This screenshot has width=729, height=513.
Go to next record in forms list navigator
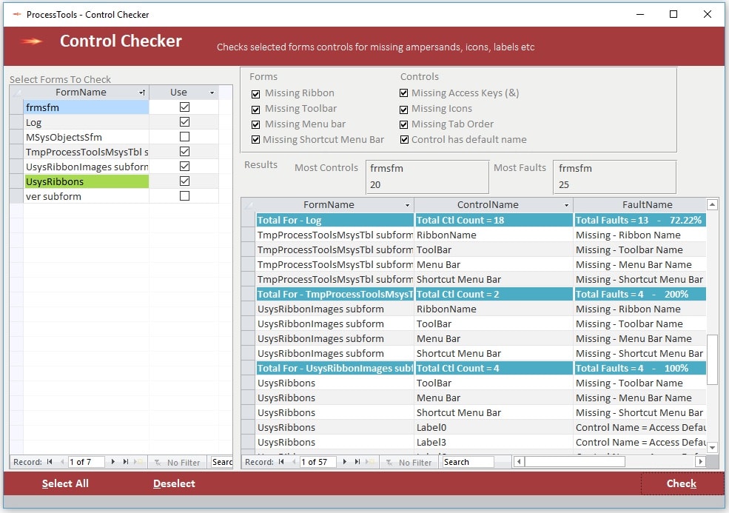(x=113, y=462)
